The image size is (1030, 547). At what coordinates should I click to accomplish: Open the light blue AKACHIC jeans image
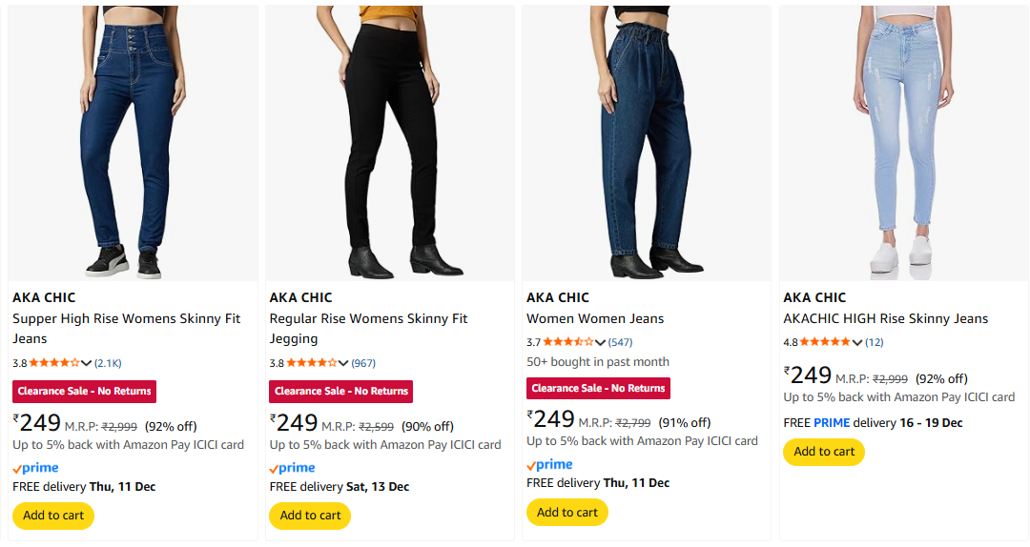tap(903, 143)
